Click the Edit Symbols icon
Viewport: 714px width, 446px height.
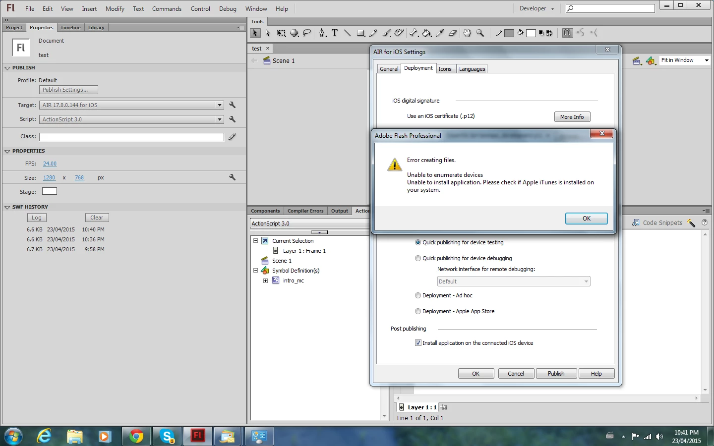pyautogui.click(x=651, y=60)
